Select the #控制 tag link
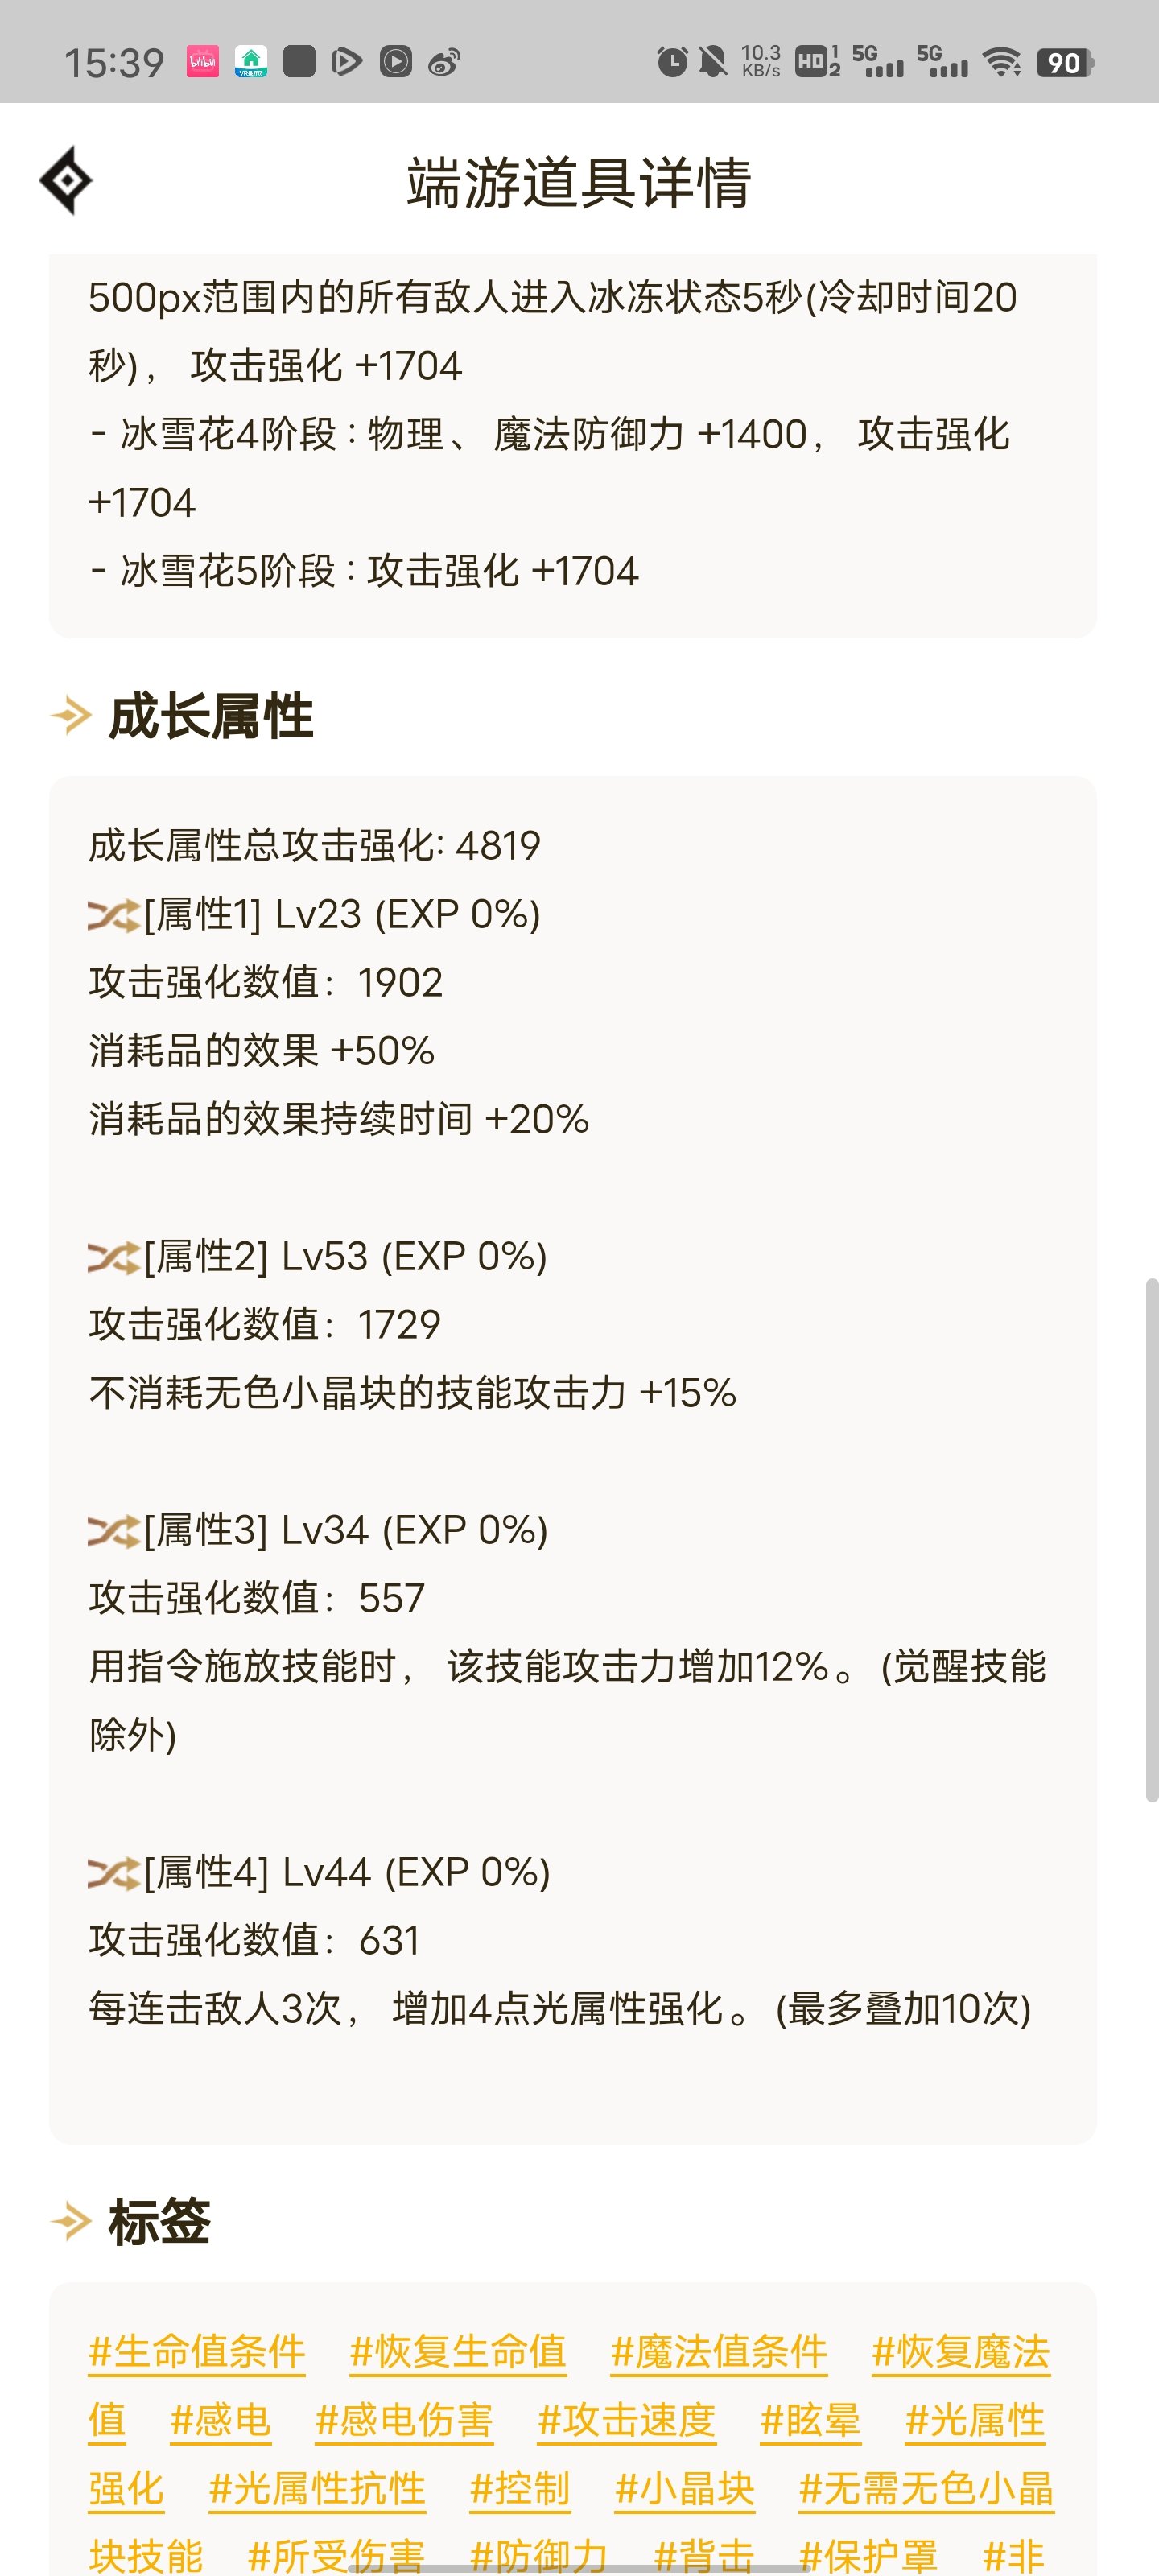Image resolution: width=1159 pixels, height=2576 pixels. click(x=520, y=2489)
